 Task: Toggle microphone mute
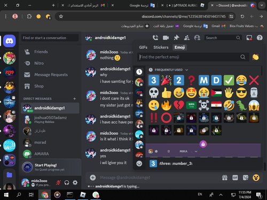tap(58, 182)
